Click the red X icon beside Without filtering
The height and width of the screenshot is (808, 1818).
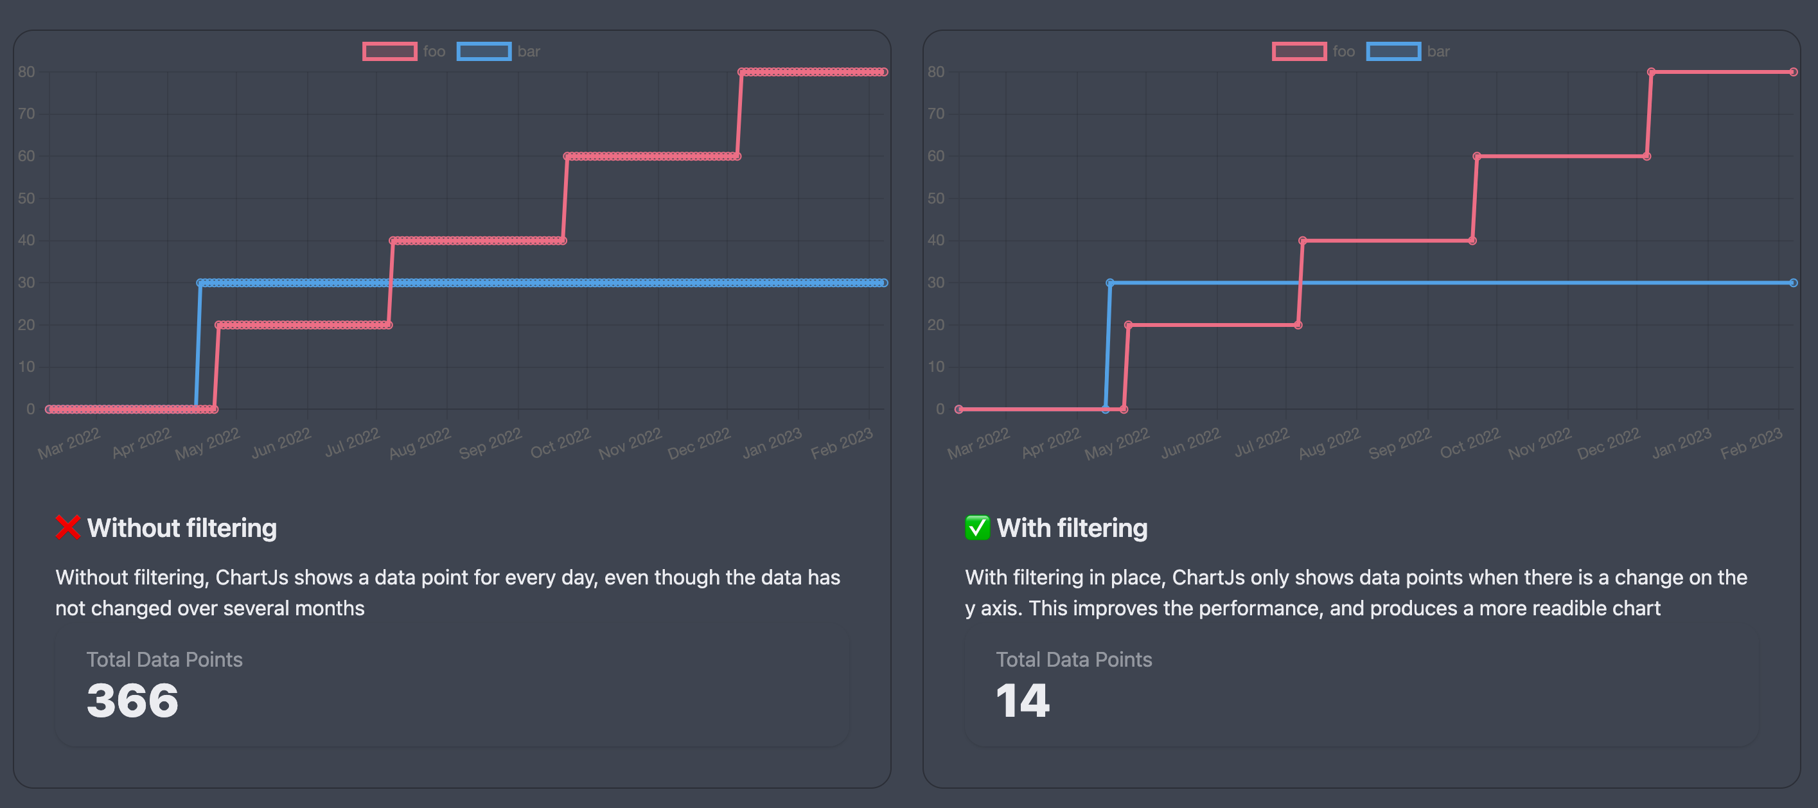[x=67, y=527]
